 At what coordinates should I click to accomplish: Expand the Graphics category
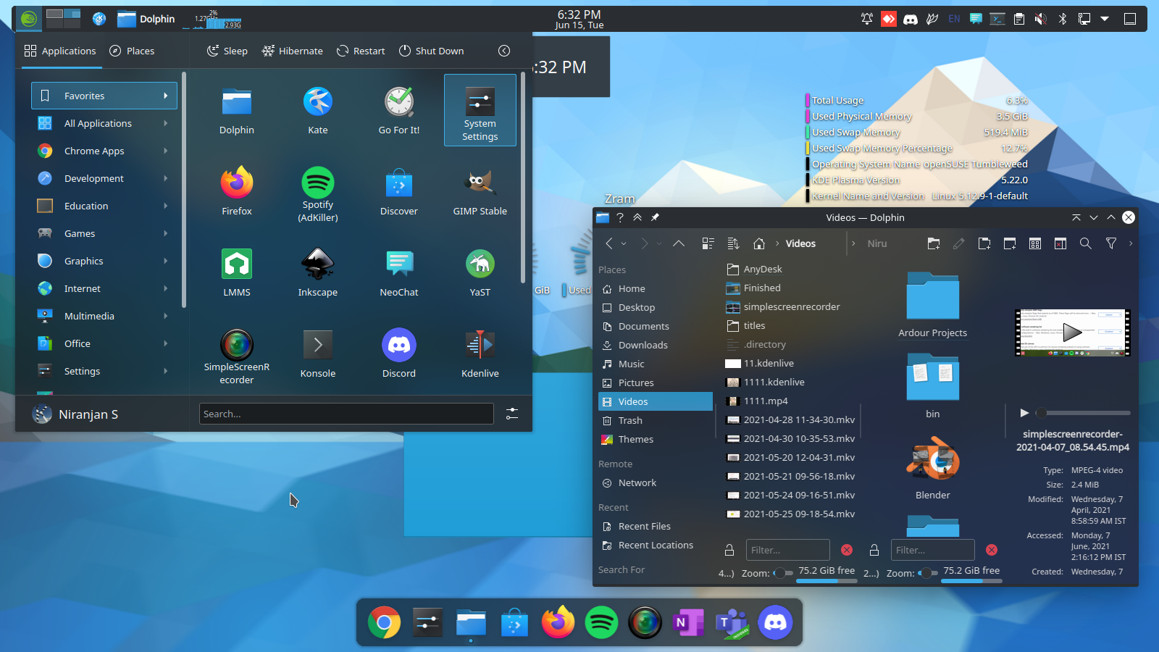pos(104,261)
